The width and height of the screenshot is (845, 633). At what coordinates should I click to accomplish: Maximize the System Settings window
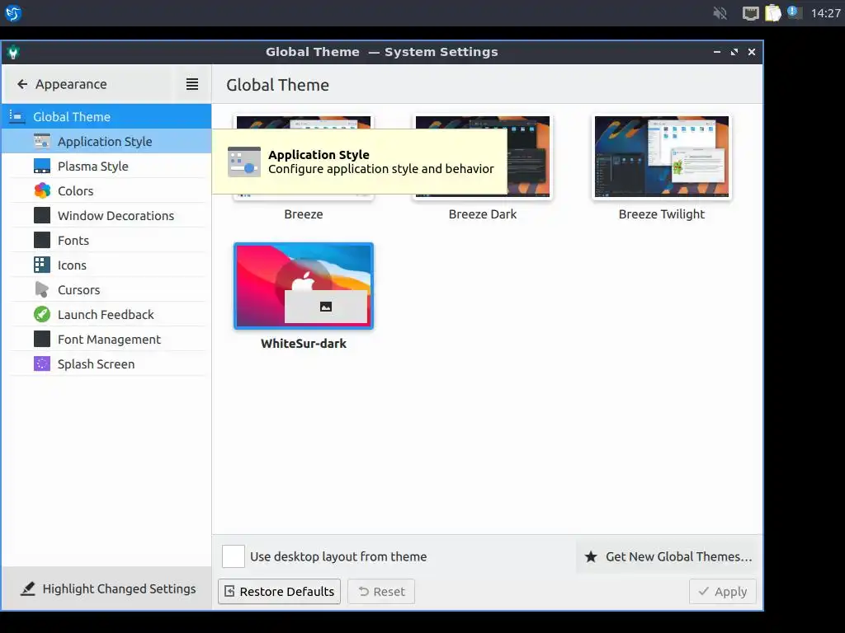[734, 52]
